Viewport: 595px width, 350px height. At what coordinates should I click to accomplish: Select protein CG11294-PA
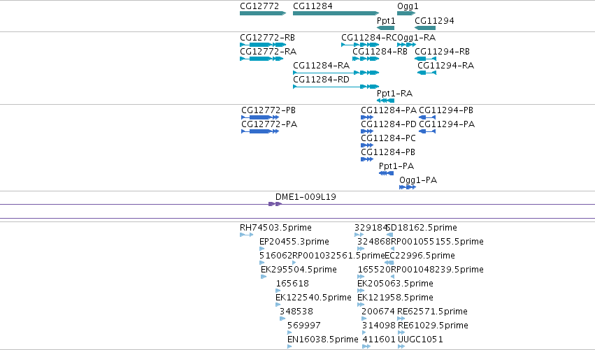[x=447, y=125]
